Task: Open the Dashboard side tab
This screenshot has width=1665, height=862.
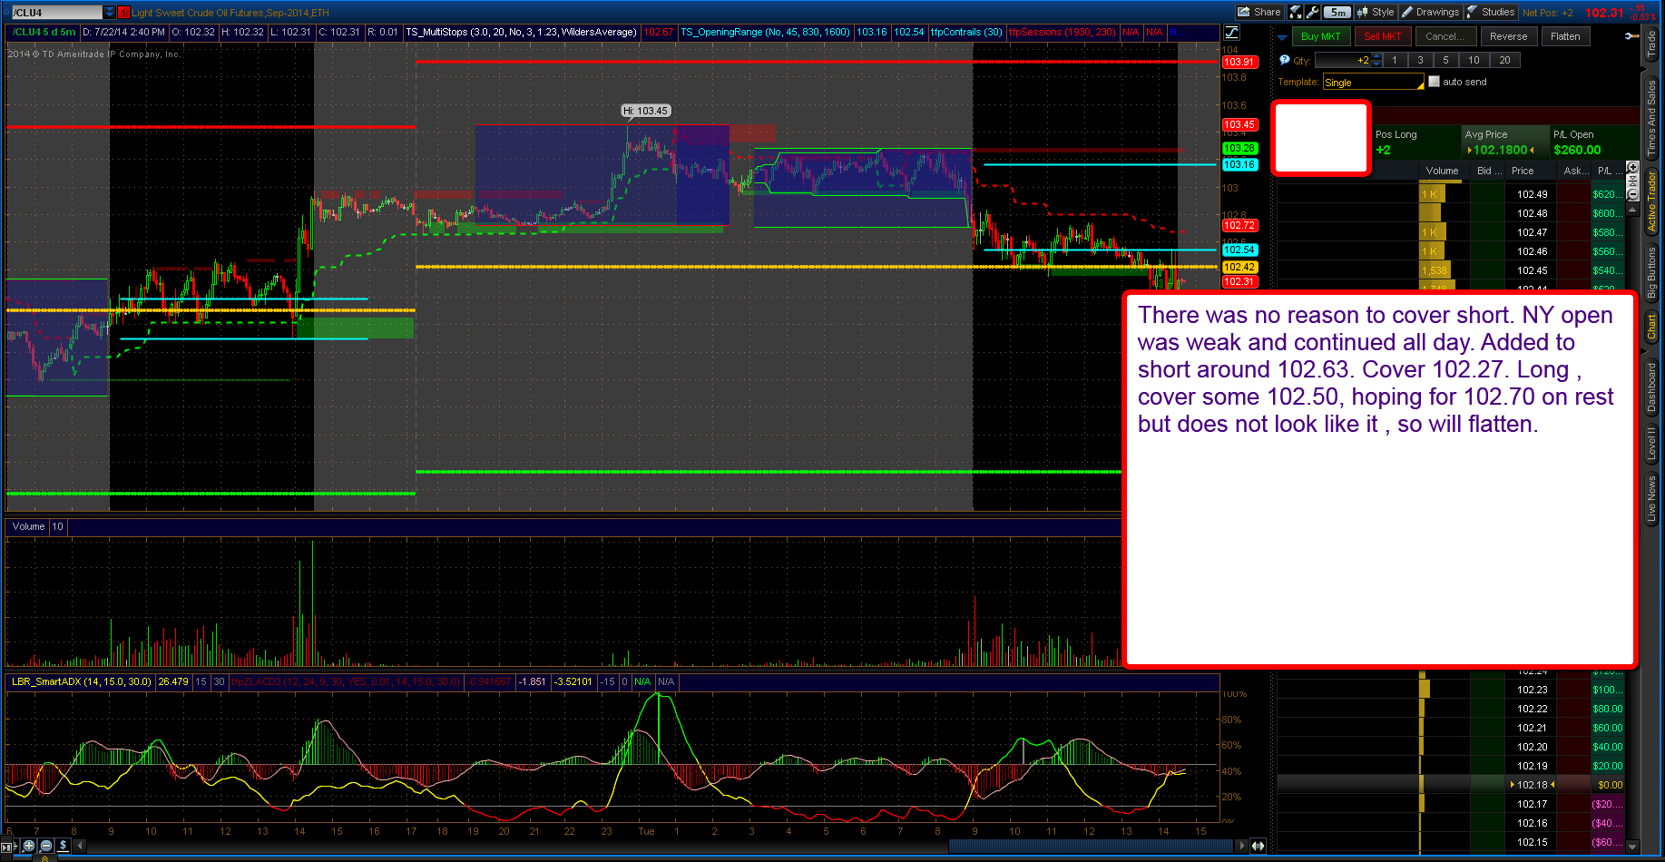Action: tap(1651, 387)
